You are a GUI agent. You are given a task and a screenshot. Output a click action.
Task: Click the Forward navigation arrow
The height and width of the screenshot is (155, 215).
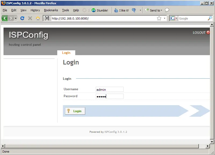(11, 18)
